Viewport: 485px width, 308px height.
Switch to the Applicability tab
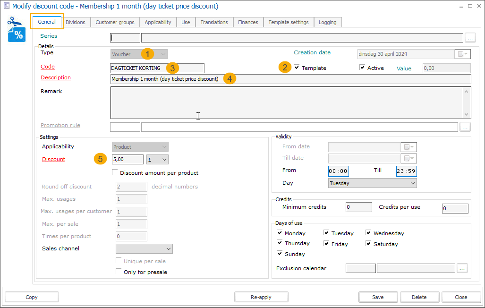point(158,22)
